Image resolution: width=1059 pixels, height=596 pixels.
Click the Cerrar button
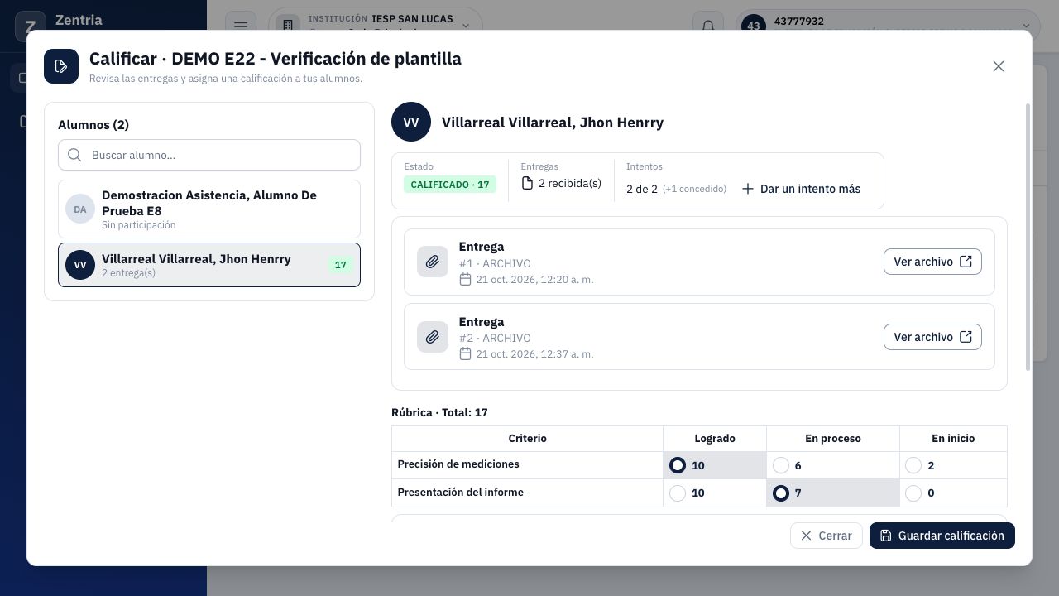click(827, 536)
